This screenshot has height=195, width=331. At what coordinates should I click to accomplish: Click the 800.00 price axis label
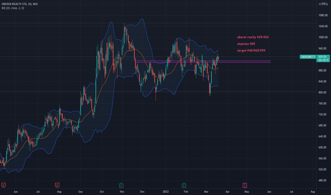pyautogui.click(x=322, y=92)
